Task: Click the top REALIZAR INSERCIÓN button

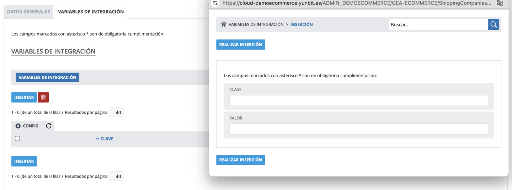Action: click(x=241, y=45)
